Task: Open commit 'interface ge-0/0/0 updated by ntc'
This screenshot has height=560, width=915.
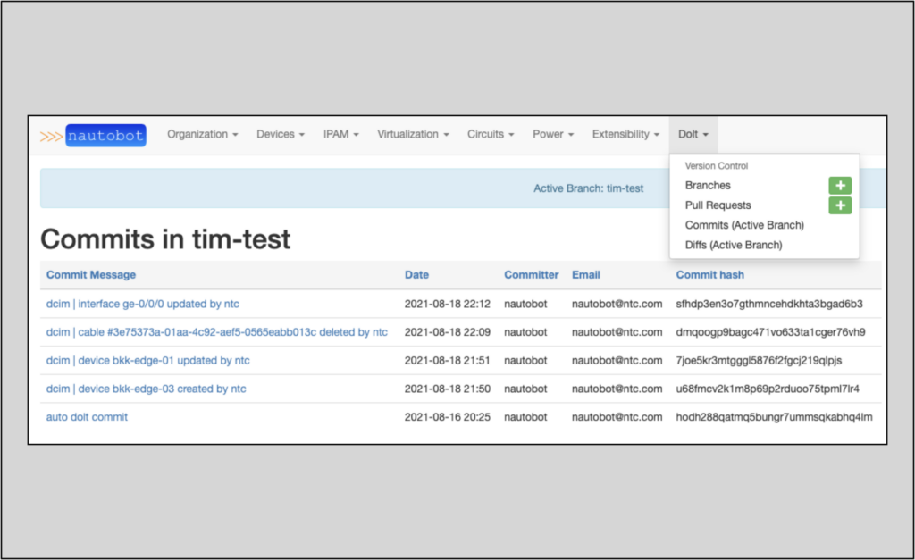Action: [142, 304]
